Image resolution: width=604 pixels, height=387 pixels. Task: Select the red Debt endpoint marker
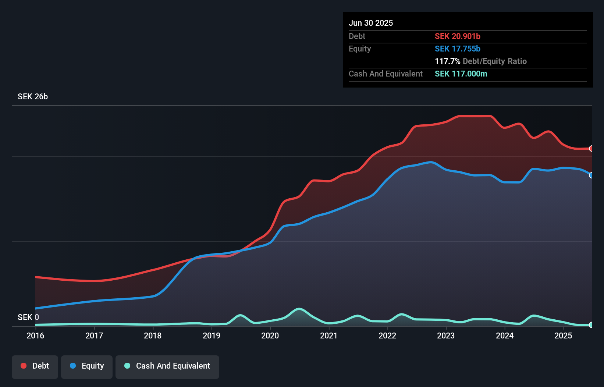pyautogui.click(x=591, y=149)
